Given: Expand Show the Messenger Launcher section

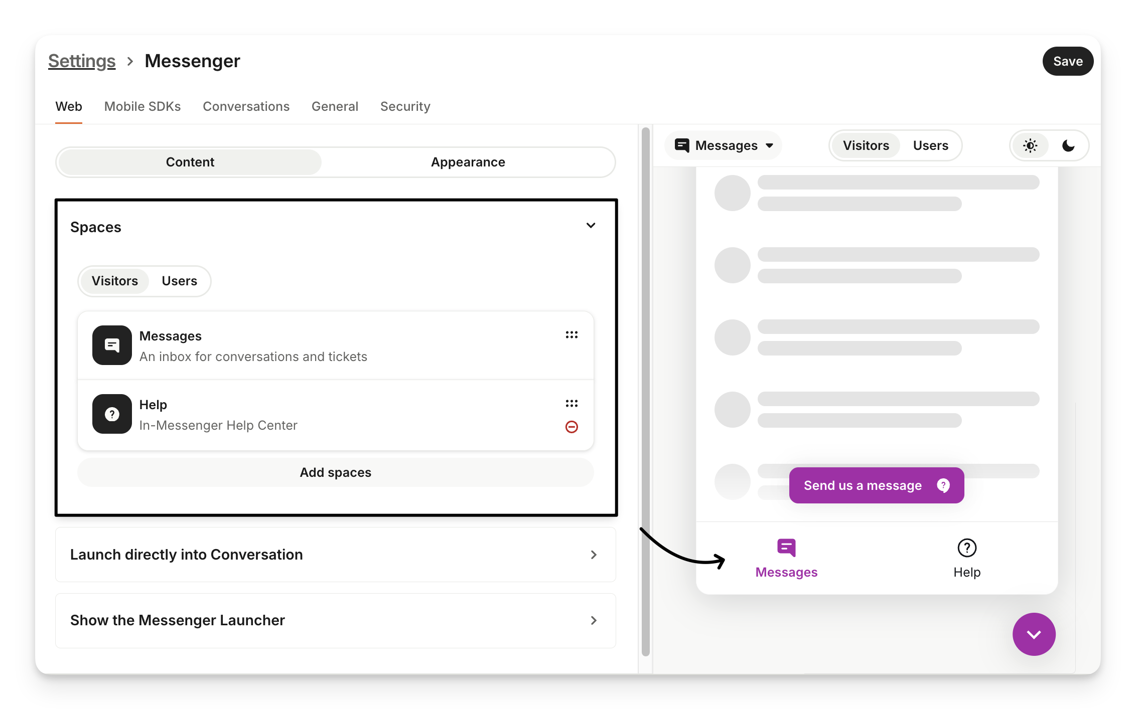Looking at the screenshot, I should pyautogui.click(x=594, y=620).
